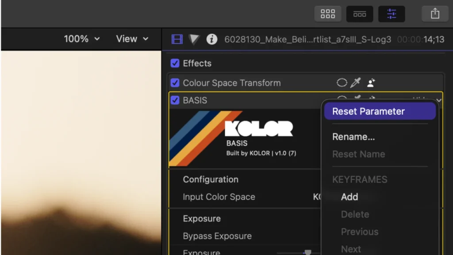This screenshot has width=453, height=255.
Task: Open the Info inspector tab
Action: pos(212,39)
